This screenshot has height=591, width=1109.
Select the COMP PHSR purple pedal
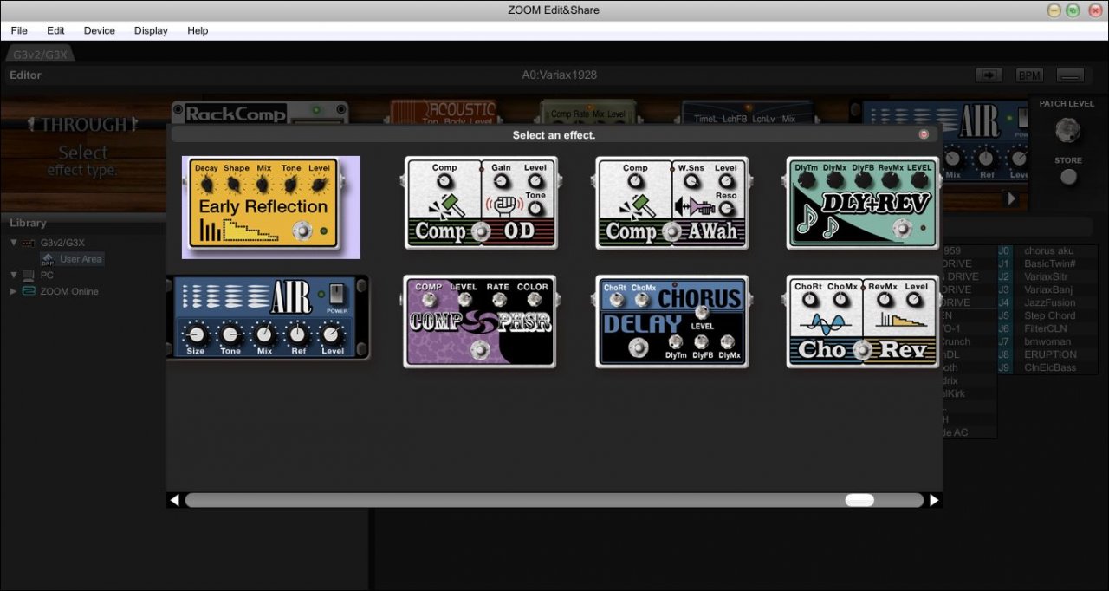coord(480,321)
